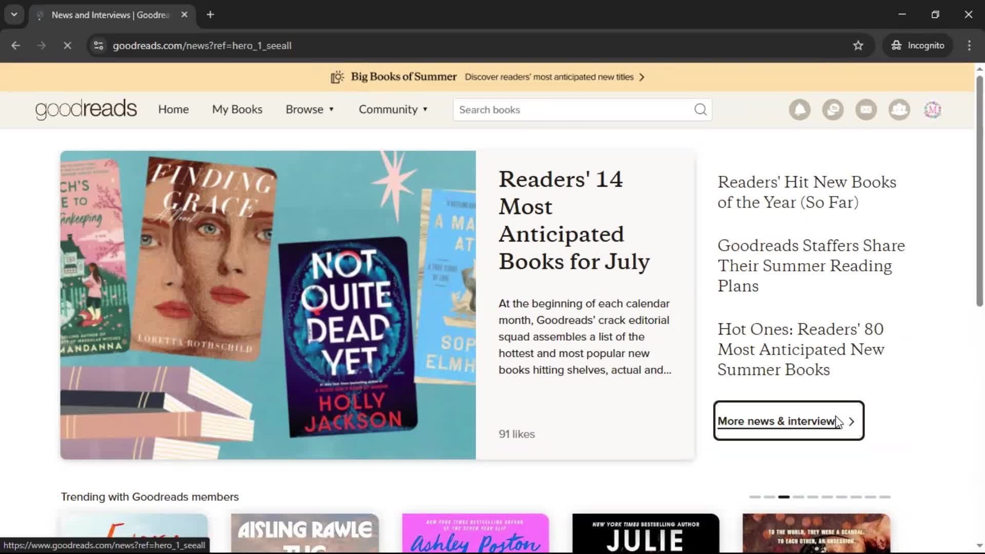Image resolution: width=985 pixels, height=554 pixels.
Task: Close the News and Interviews tab
Action: pos(184,15)
